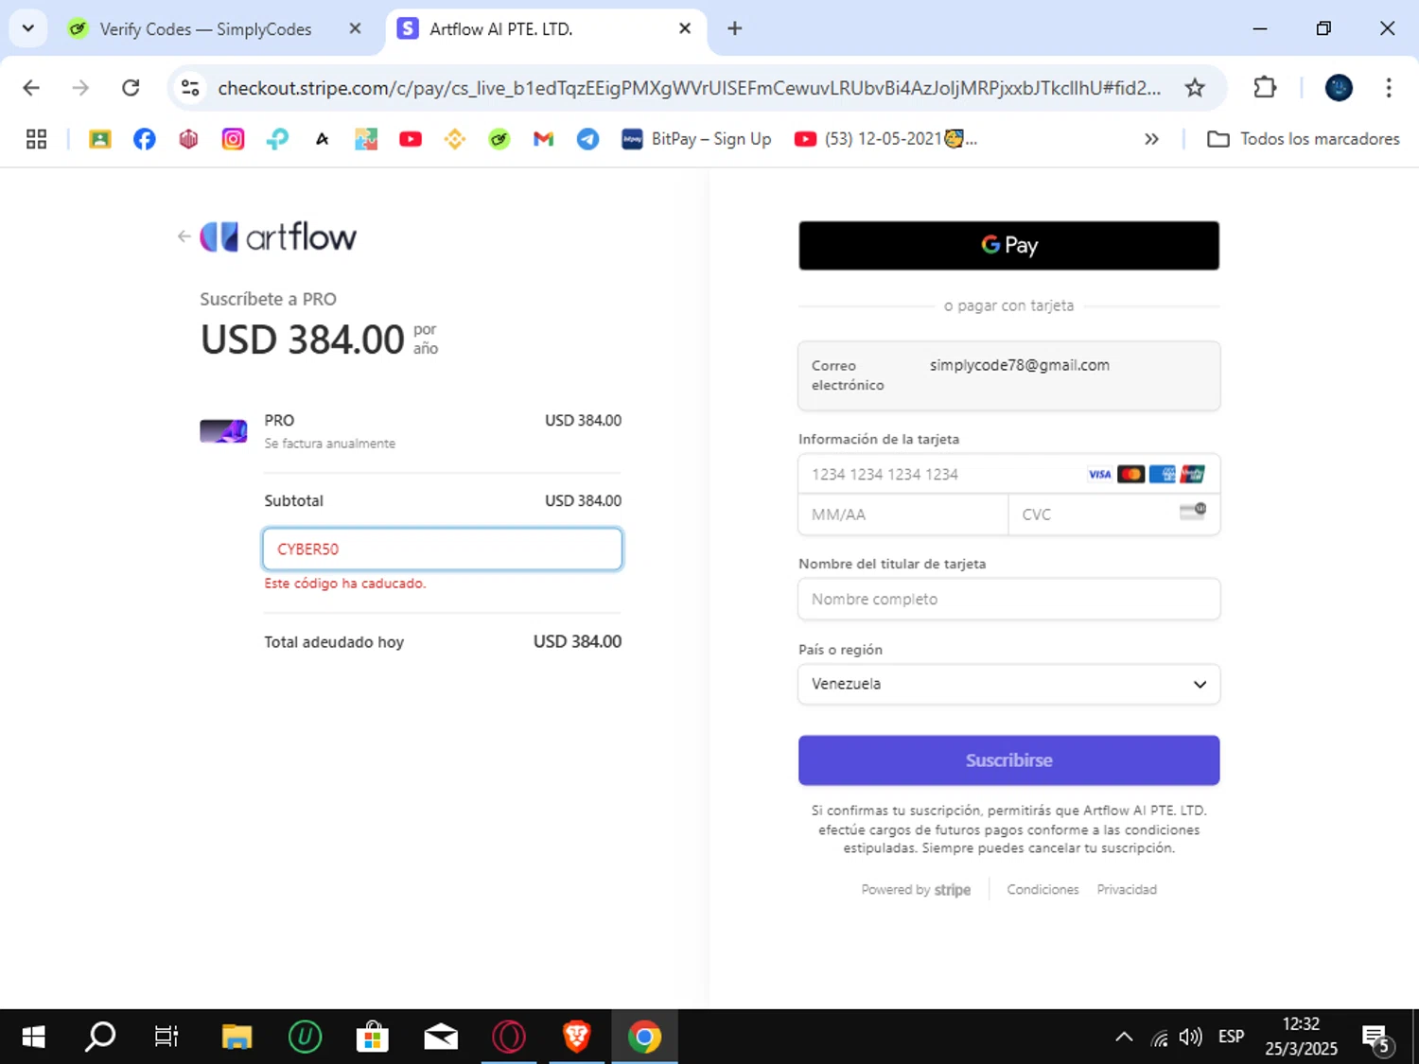Open the Todos los marcadores folder
The height and width of the screenshot is (1064, 1419).
pos(1304,139)
